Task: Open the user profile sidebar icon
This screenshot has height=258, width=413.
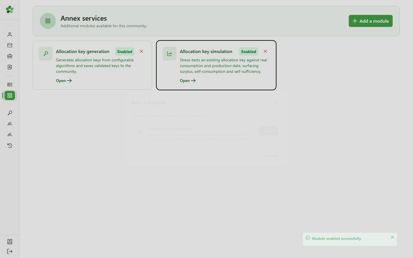Action: (10, 34)
